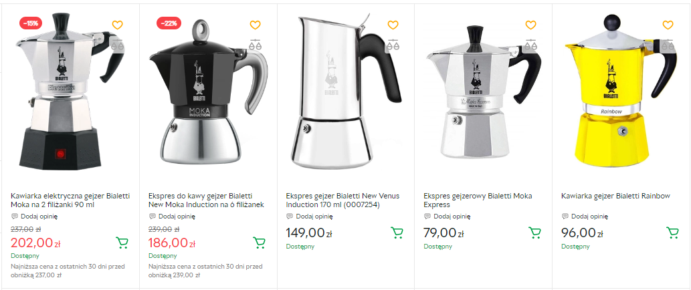The width and height of the screenshot is (691, 290).
Task: Add New Venus Induction to cart
Action: point(397,233)
